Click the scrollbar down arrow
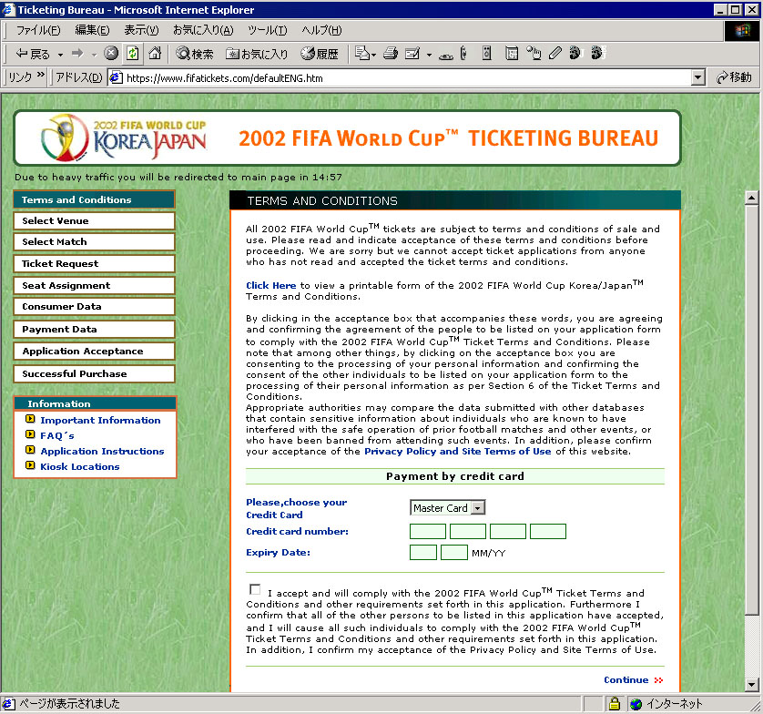This screenshot has height=714, width=763. click(x=751, y=684)
